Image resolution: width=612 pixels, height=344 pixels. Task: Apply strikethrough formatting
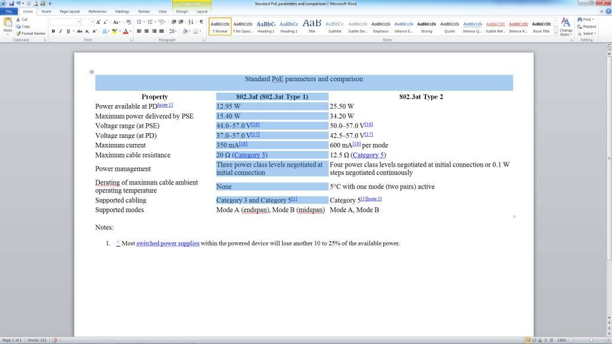(79, 31)
